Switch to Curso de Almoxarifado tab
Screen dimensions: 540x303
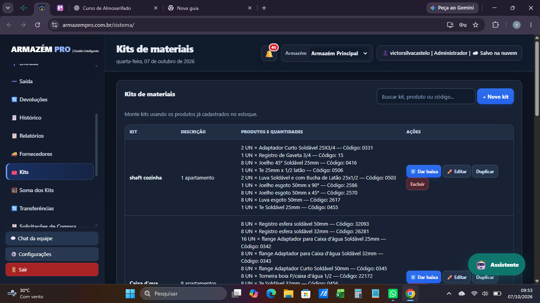point(115,8)
